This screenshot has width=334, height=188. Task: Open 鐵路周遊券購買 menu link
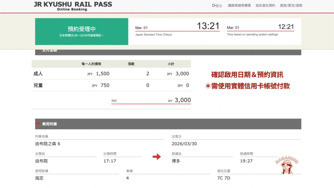pos(239,6)
